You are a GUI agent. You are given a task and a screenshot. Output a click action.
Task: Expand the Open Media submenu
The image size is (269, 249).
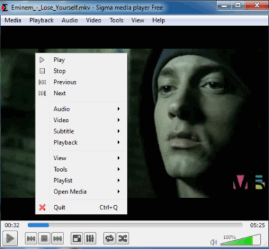[x=81, y=192]
